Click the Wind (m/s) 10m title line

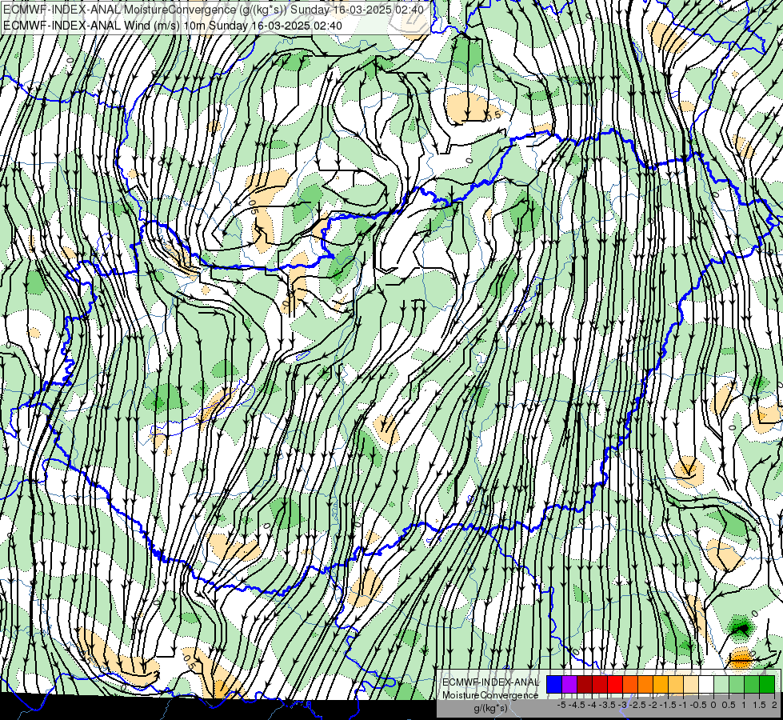pos(173,25)
